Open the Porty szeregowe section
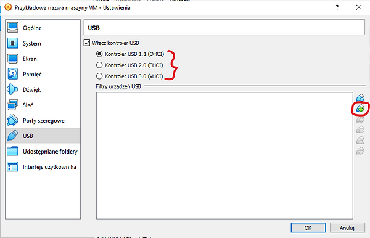 point(43,120)
